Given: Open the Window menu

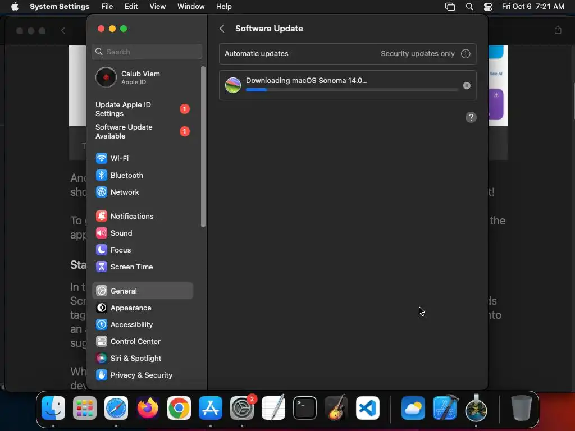Looking at the screenshot, I should point(191,7).
